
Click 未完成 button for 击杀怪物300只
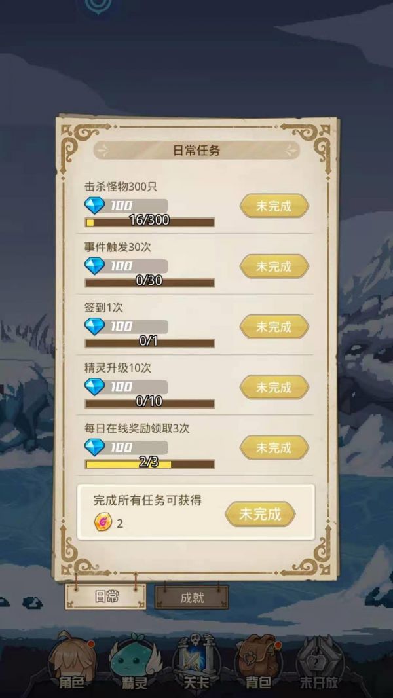pyautogui.click(x=274, y=206)
